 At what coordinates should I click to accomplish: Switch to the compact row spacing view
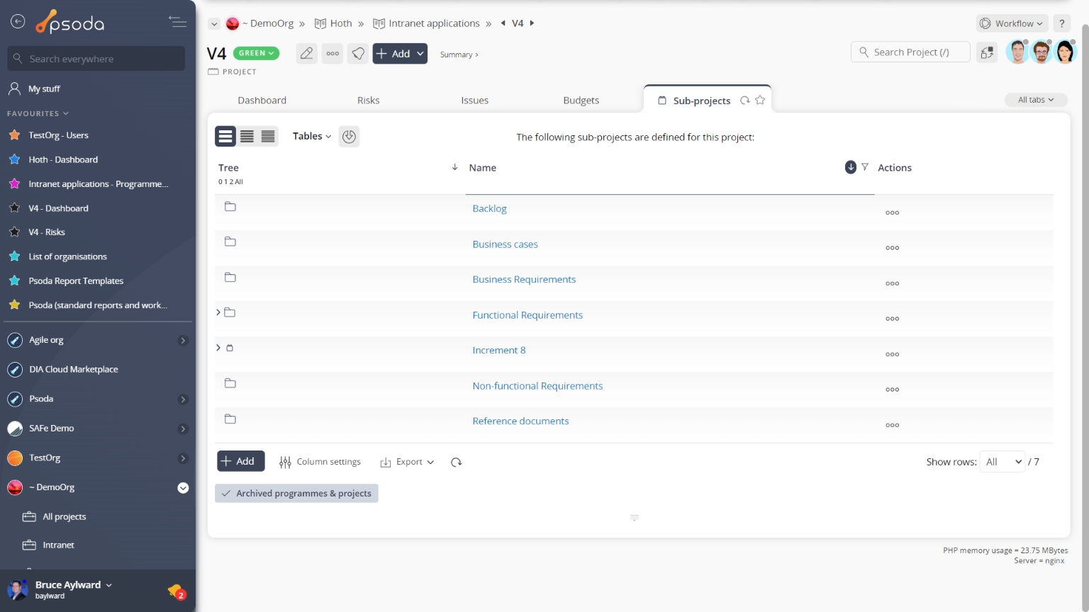click(x=268, y=136)
